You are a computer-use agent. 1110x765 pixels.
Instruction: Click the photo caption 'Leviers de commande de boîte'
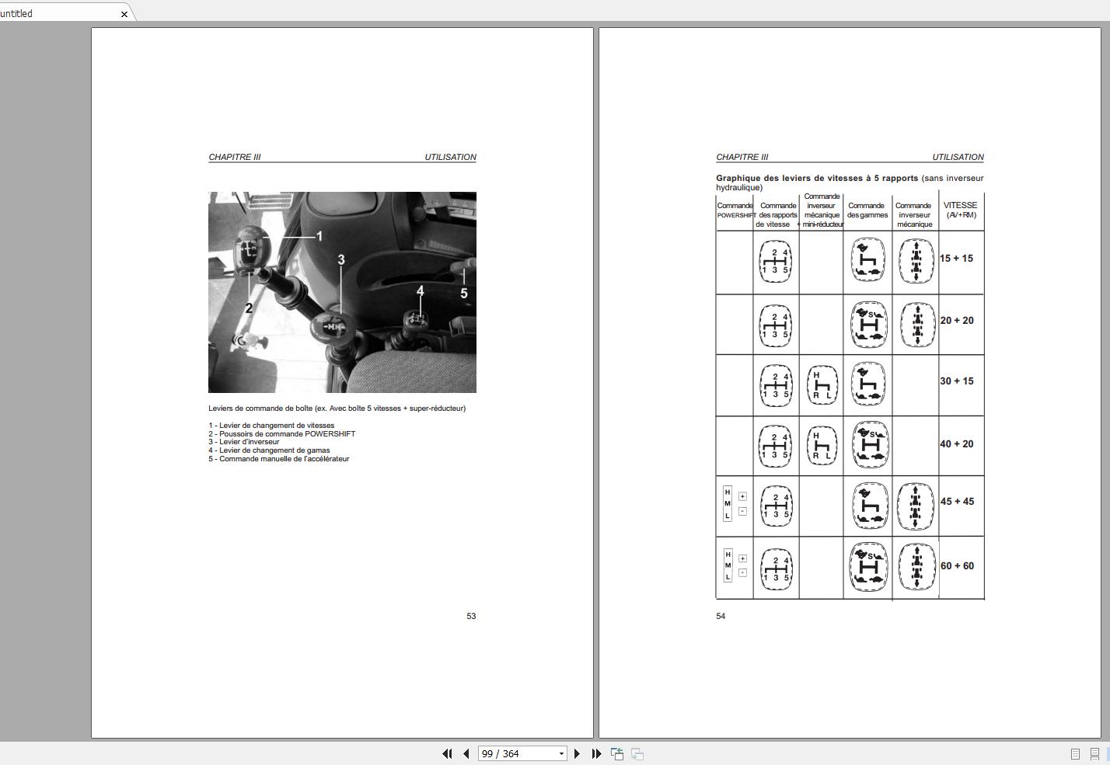point(337,409)
